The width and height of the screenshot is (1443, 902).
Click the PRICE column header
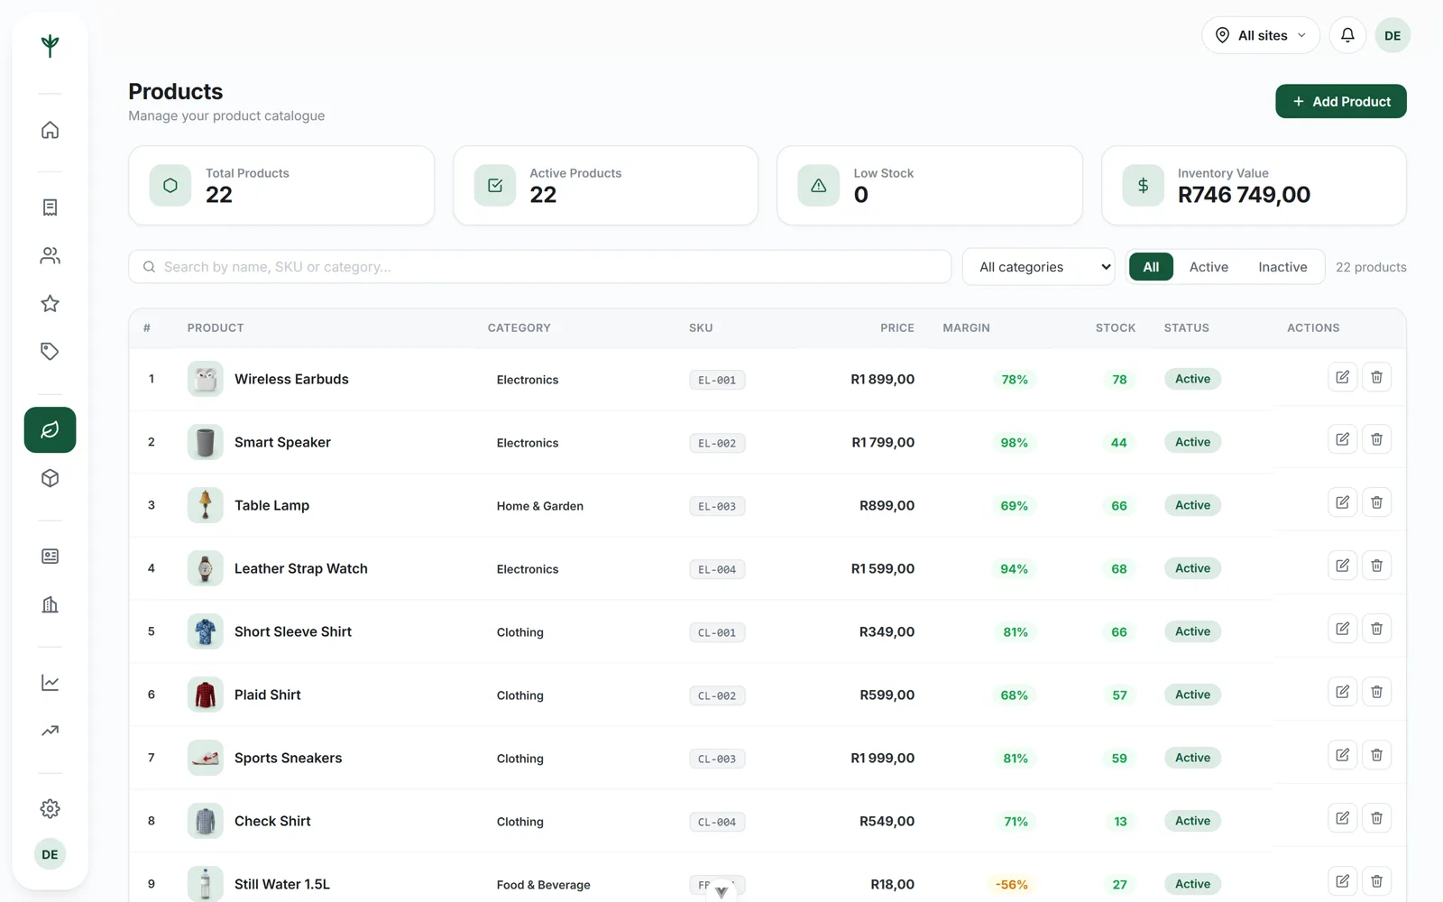click(896, 327)
